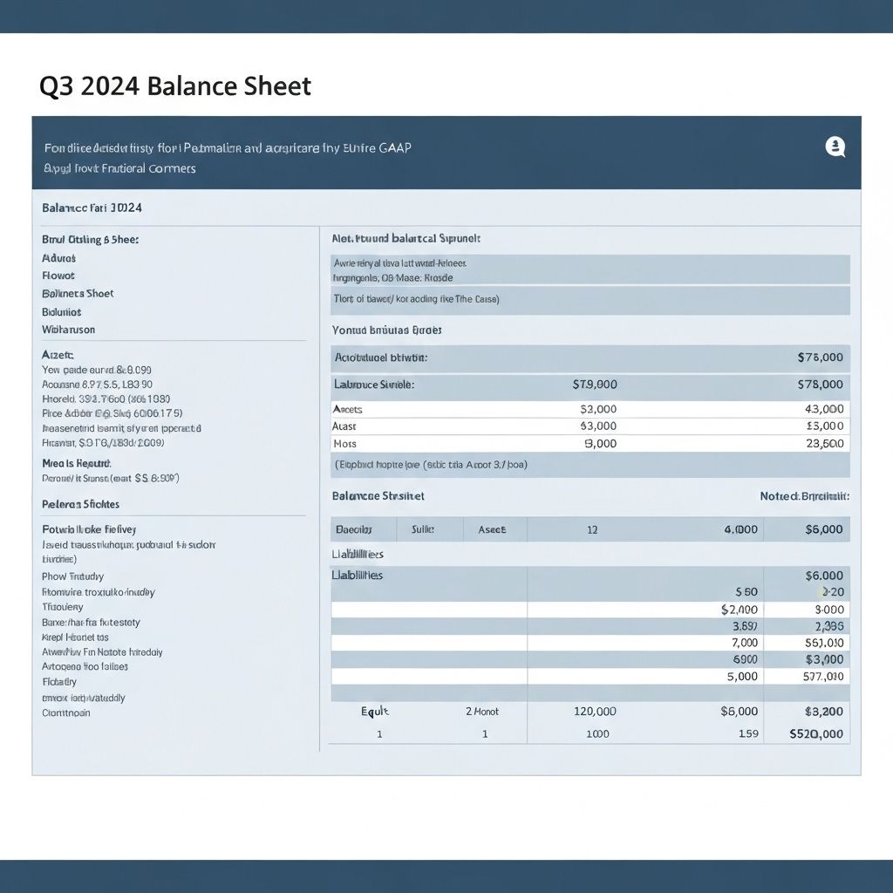
Task: Click the 120,000 value cell
Action: click(595, 712)
